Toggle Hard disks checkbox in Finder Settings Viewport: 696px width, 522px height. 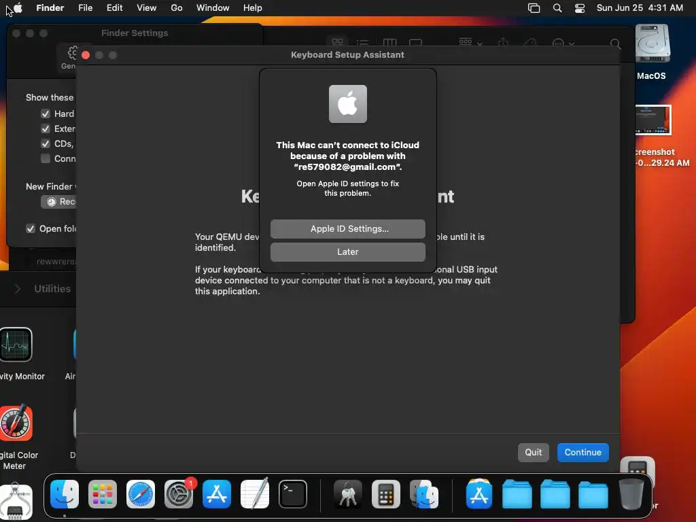(46, 114)
